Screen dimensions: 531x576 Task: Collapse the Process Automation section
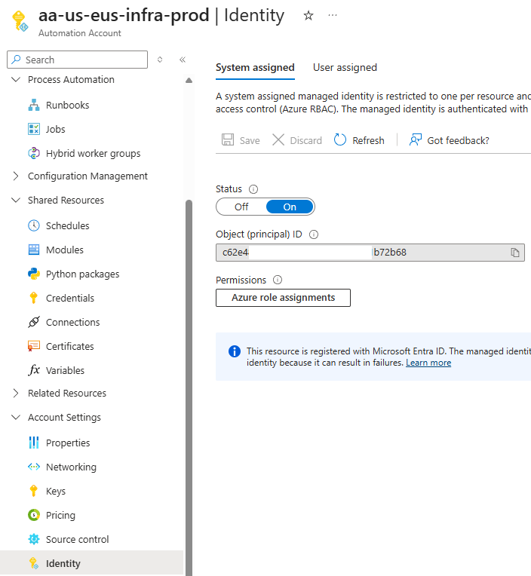(17, 79)
